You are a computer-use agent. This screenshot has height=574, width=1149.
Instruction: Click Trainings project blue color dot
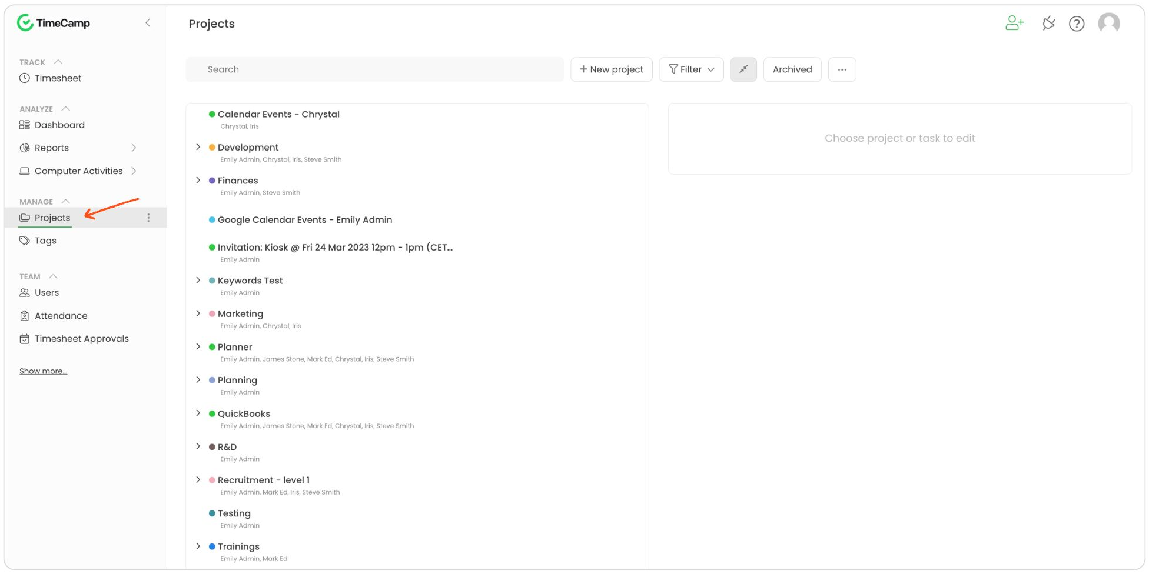point(212,547)
